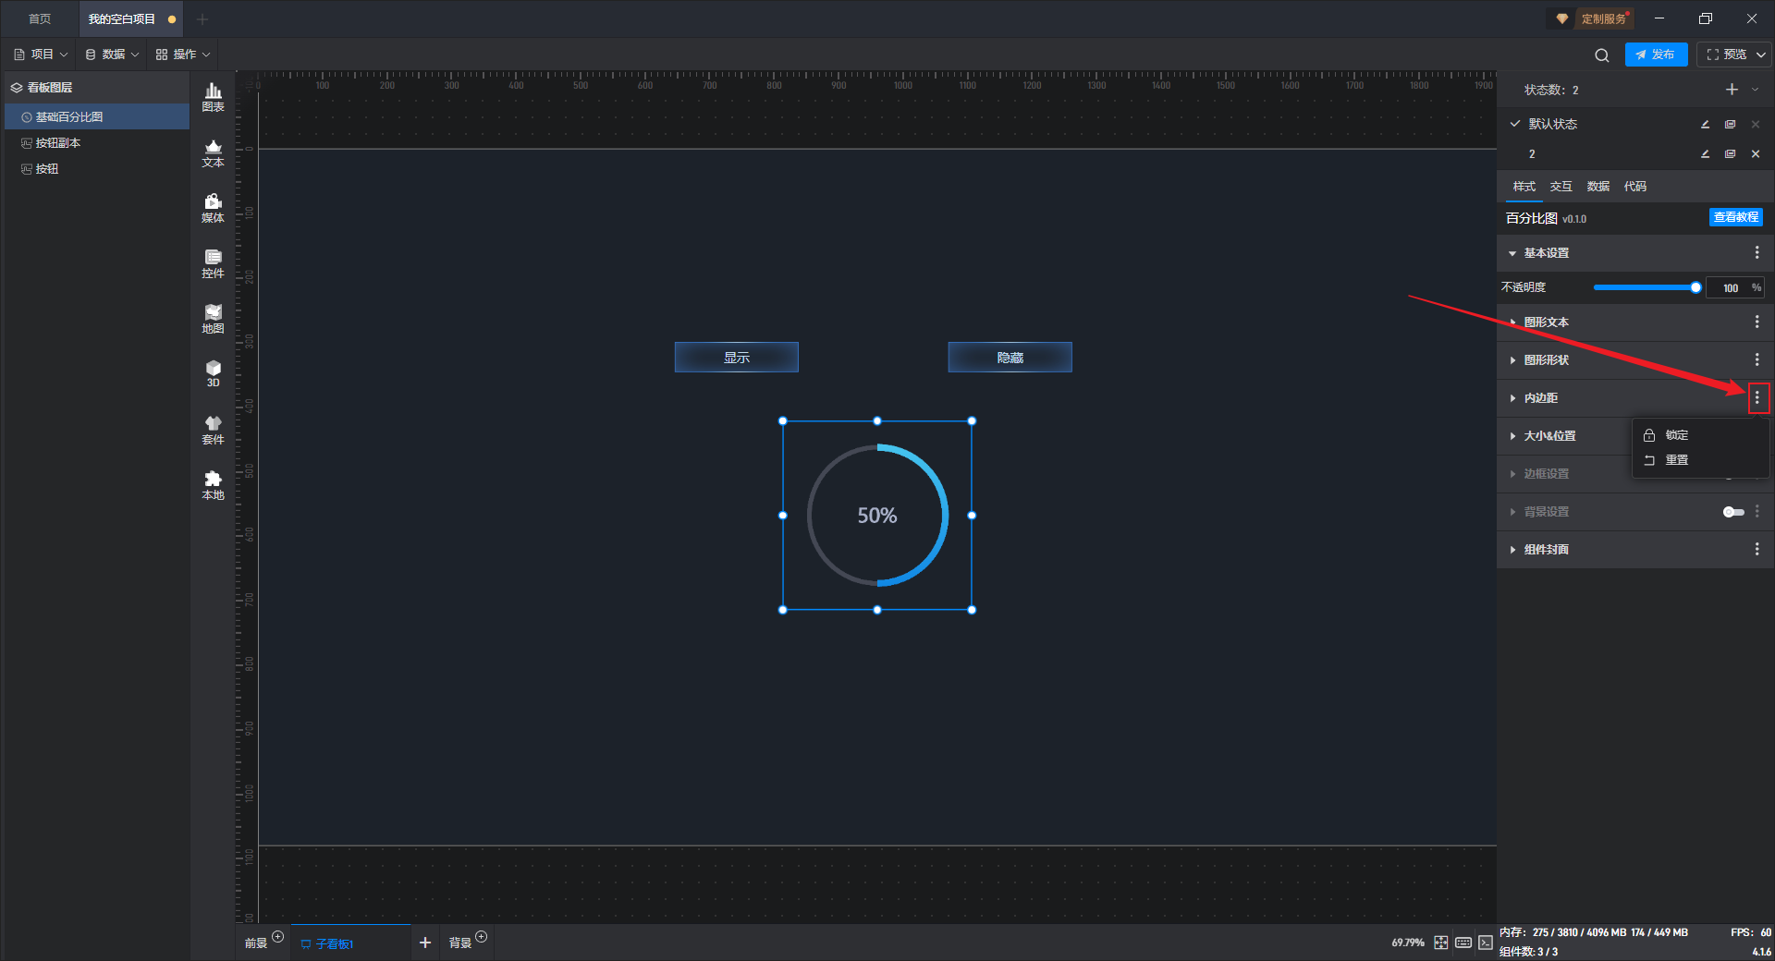This screenshot has height=961, width=1775.
Task: Select the 按钮 layer
Action: click(97, 169)
